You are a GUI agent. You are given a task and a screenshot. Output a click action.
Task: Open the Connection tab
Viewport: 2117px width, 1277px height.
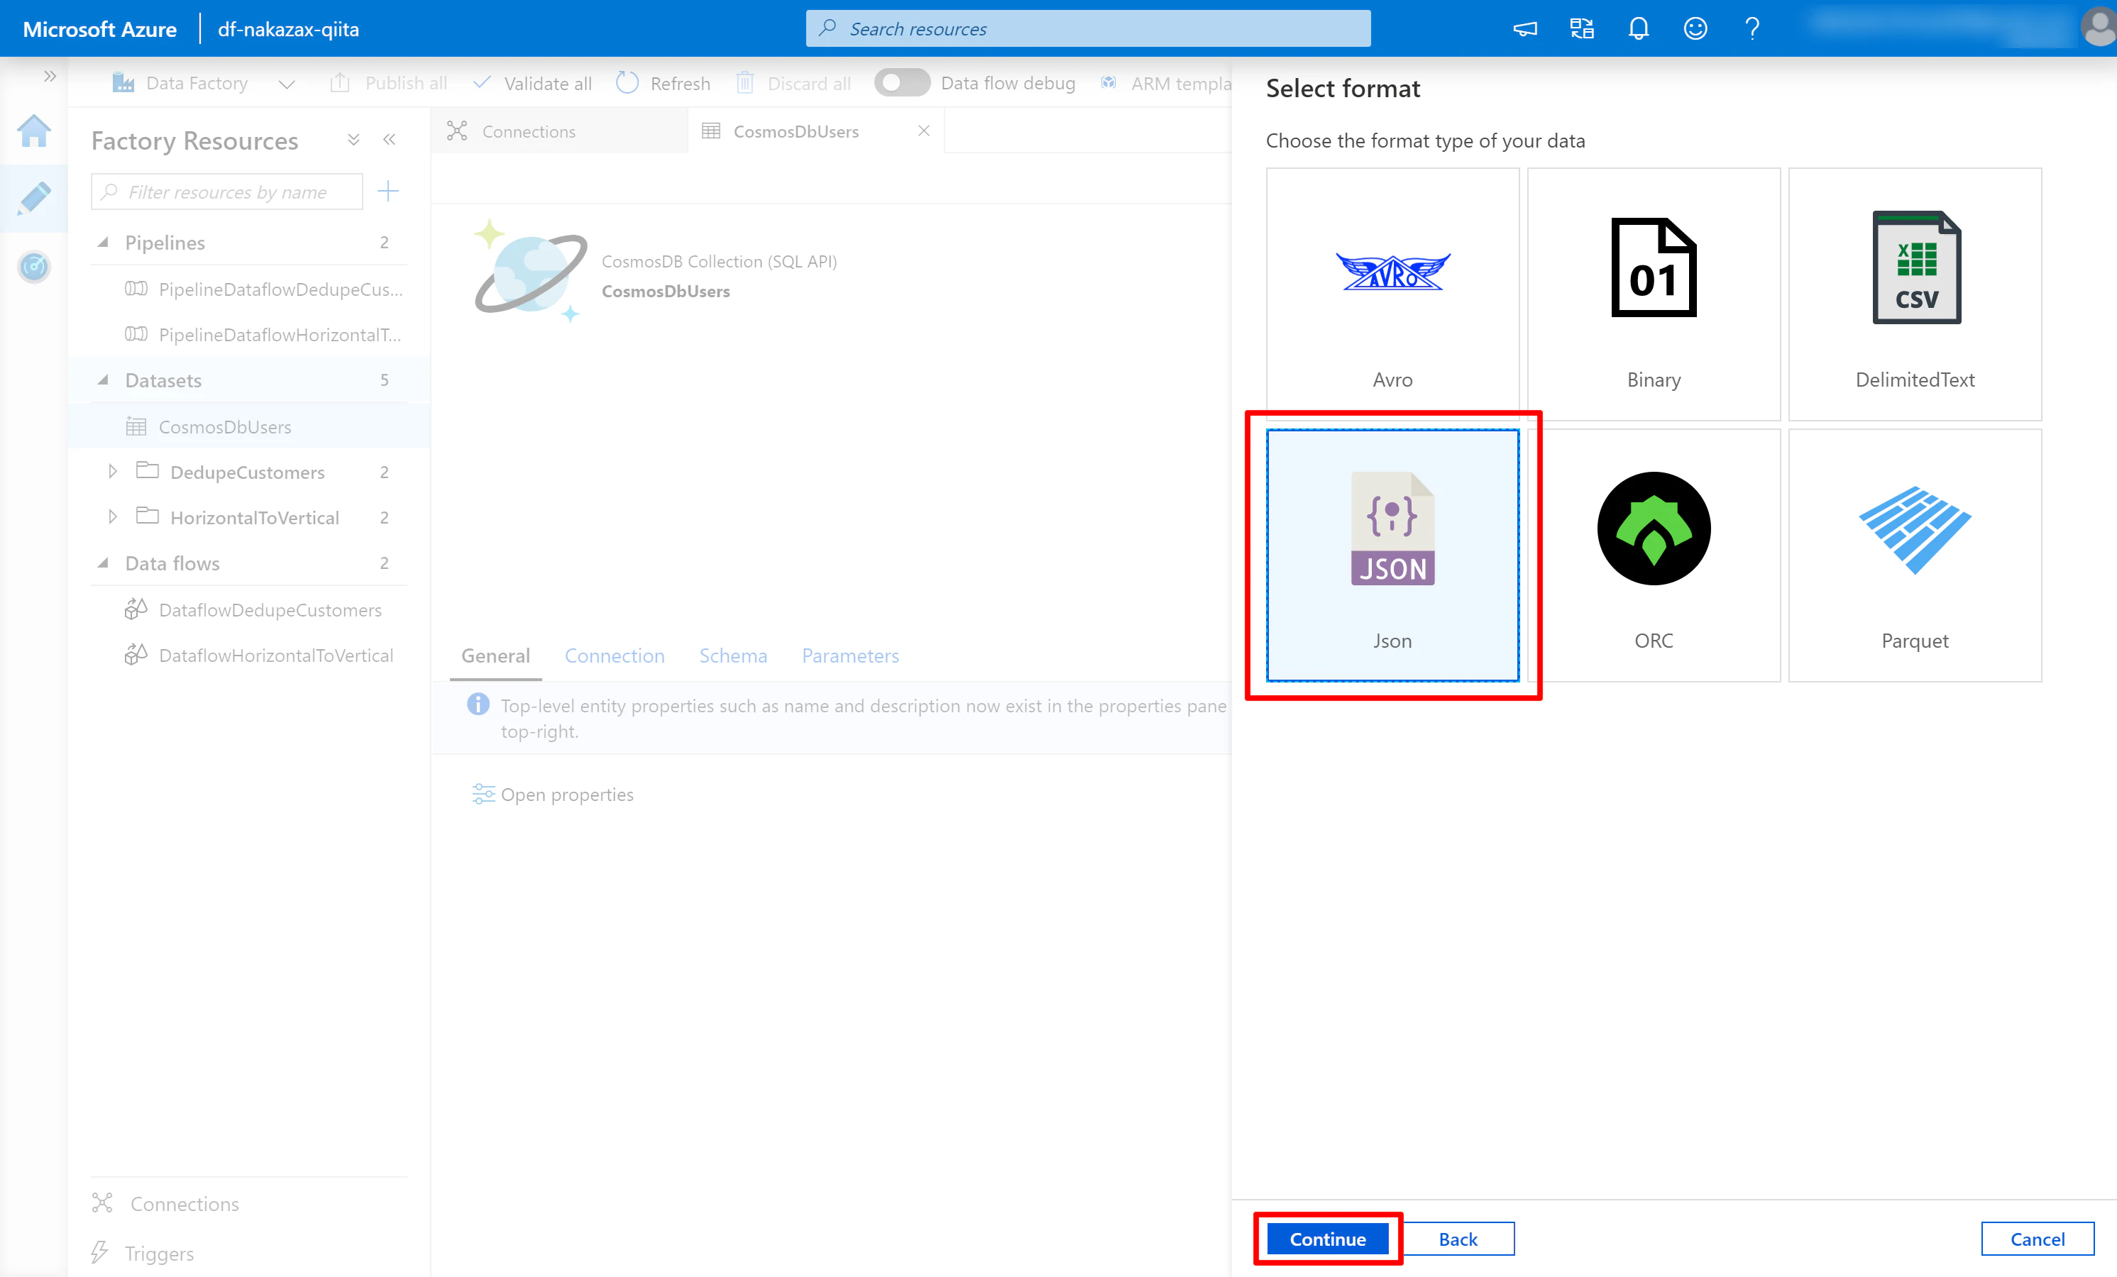click(x=615, y=656)
